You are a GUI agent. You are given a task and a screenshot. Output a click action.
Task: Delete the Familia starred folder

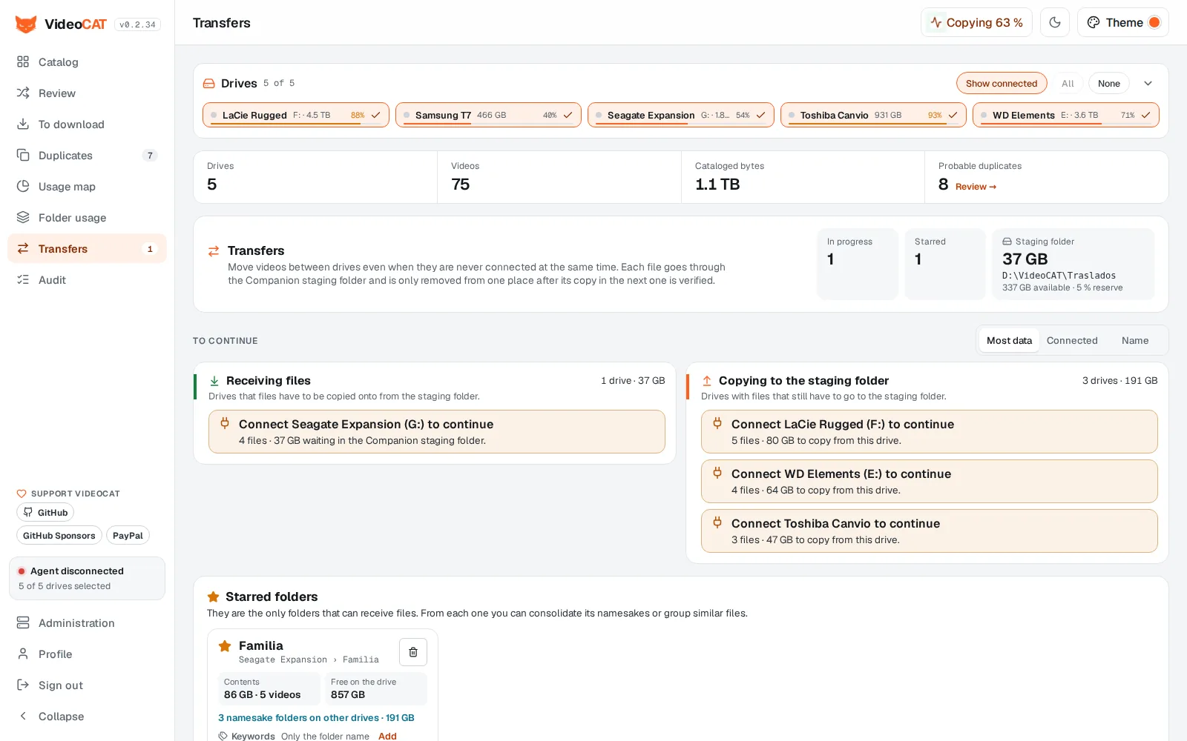413,652
